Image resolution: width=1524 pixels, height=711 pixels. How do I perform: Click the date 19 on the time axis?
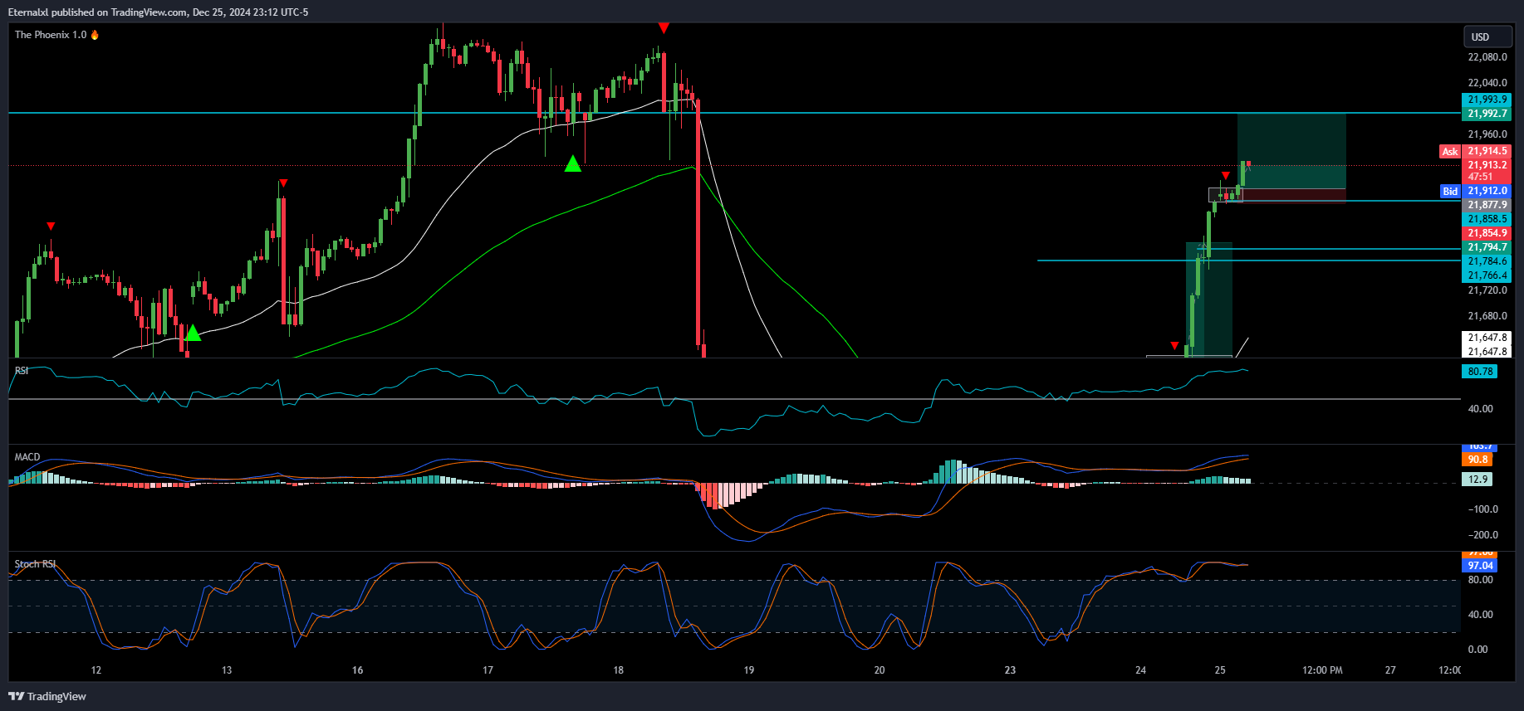point(749,670)
